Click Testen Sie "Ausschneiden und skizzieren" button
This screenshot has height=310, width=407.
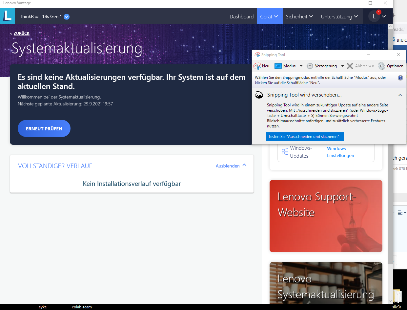305,137
